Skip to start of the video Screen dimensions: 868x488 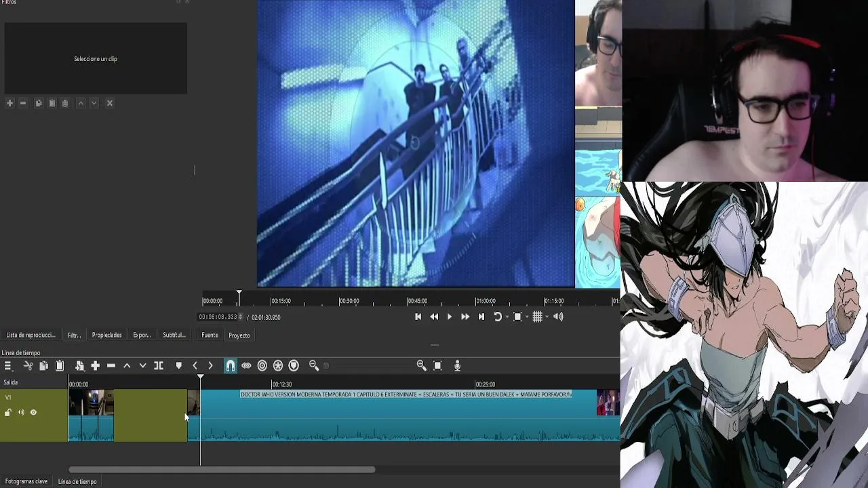pos(418,317)
